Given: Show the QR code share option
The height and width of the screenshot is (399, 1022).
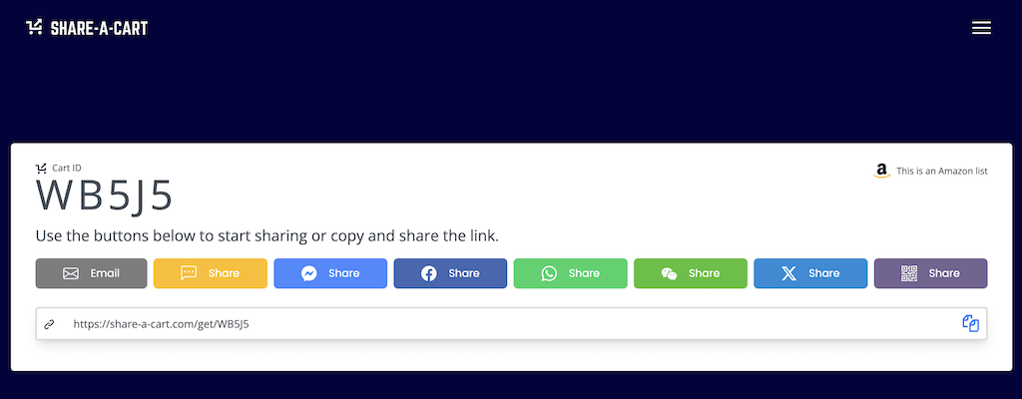Looking at the screenshot, I should pyautogui.click(x=930, y=273).
